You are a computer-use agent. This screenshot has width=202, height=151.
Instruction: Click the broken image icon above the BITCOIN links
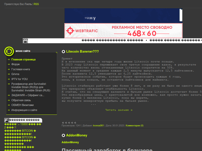(7, 120)
